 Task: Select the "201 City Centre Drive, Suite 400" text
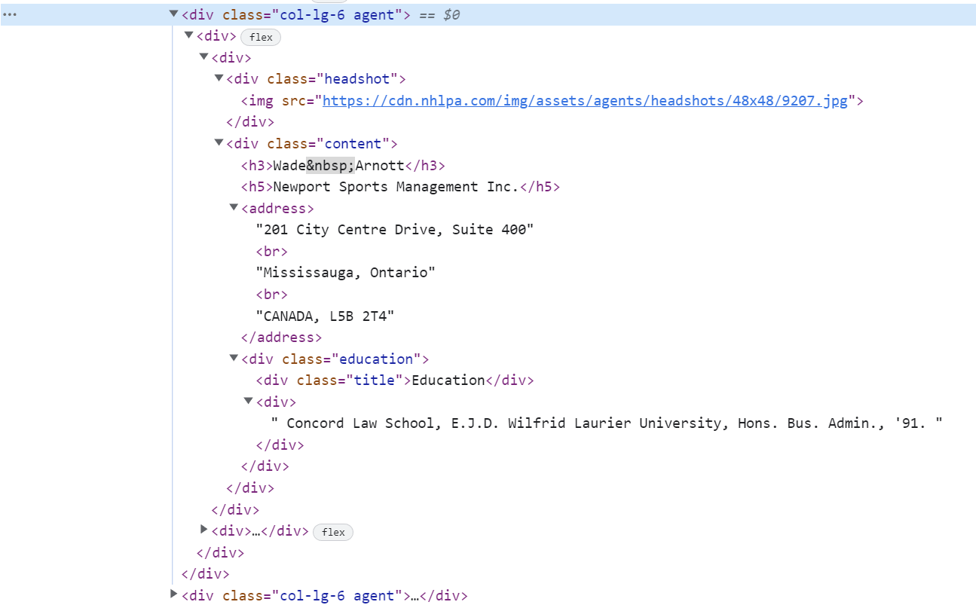[x=395, y=230]
